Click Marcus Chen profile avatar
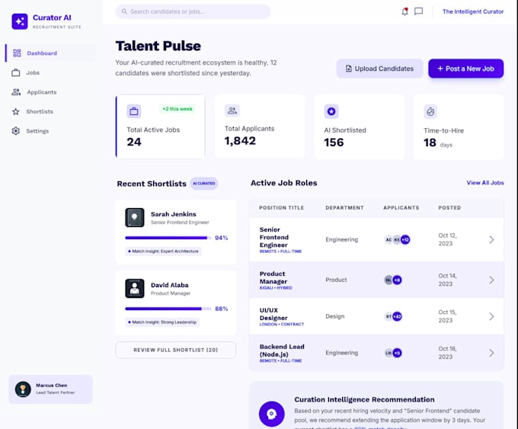518x429 pixels. (x=23, y=389)
